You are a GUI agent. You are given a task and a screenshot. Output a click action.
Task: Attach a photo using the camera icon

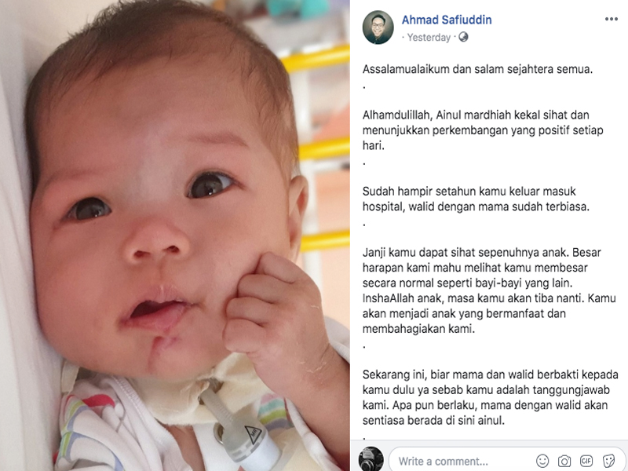point(564,461)
